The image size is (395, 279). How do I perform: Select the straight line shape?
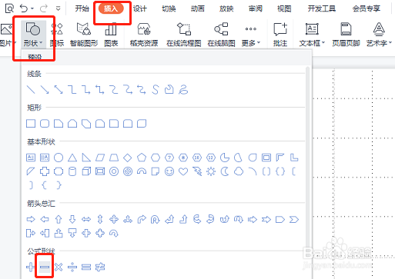pyautogui.click(x=31, y=90)
